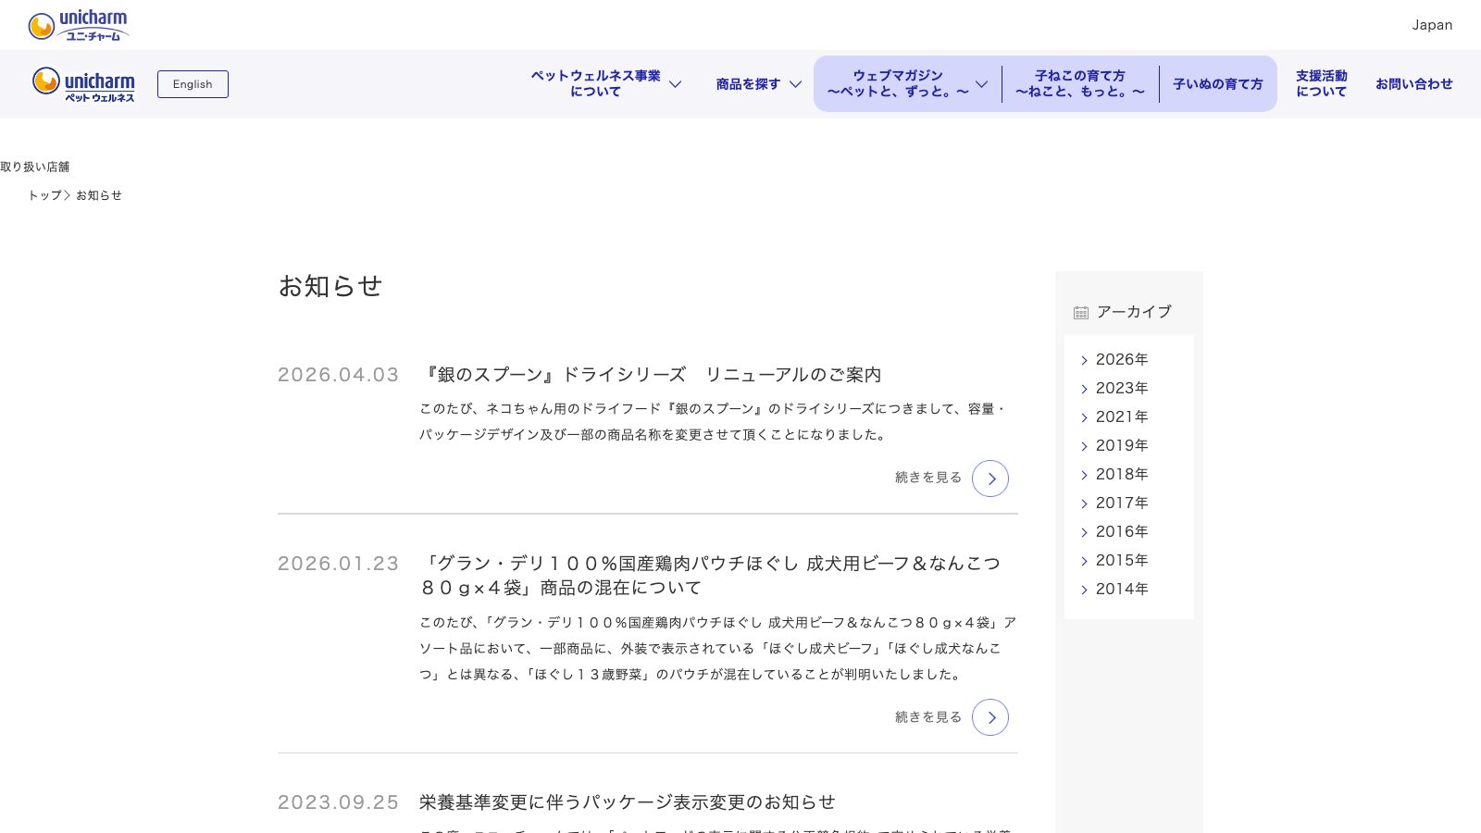The height and width of the screenshot is (833, 1481).
Task: Click the circled arrow for 銀のスプーン article
Action: (x=990, y=479)
